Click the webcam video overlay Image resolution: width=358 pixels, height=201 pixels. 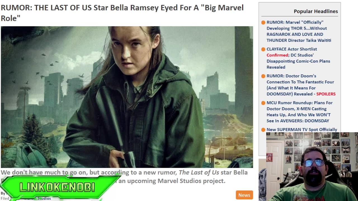point(312,167)
